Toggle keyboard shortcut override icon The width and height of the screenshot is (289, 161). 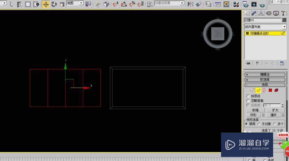[106, 4]
